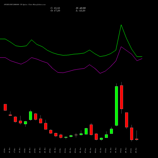
Task: Click the '01 Jan' date label
Action: click(x=65, y=150)
